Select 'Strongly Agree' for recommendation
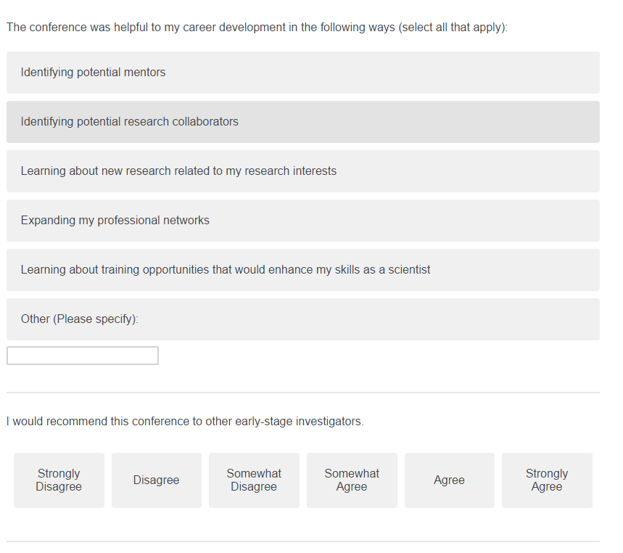 point(547,480)
